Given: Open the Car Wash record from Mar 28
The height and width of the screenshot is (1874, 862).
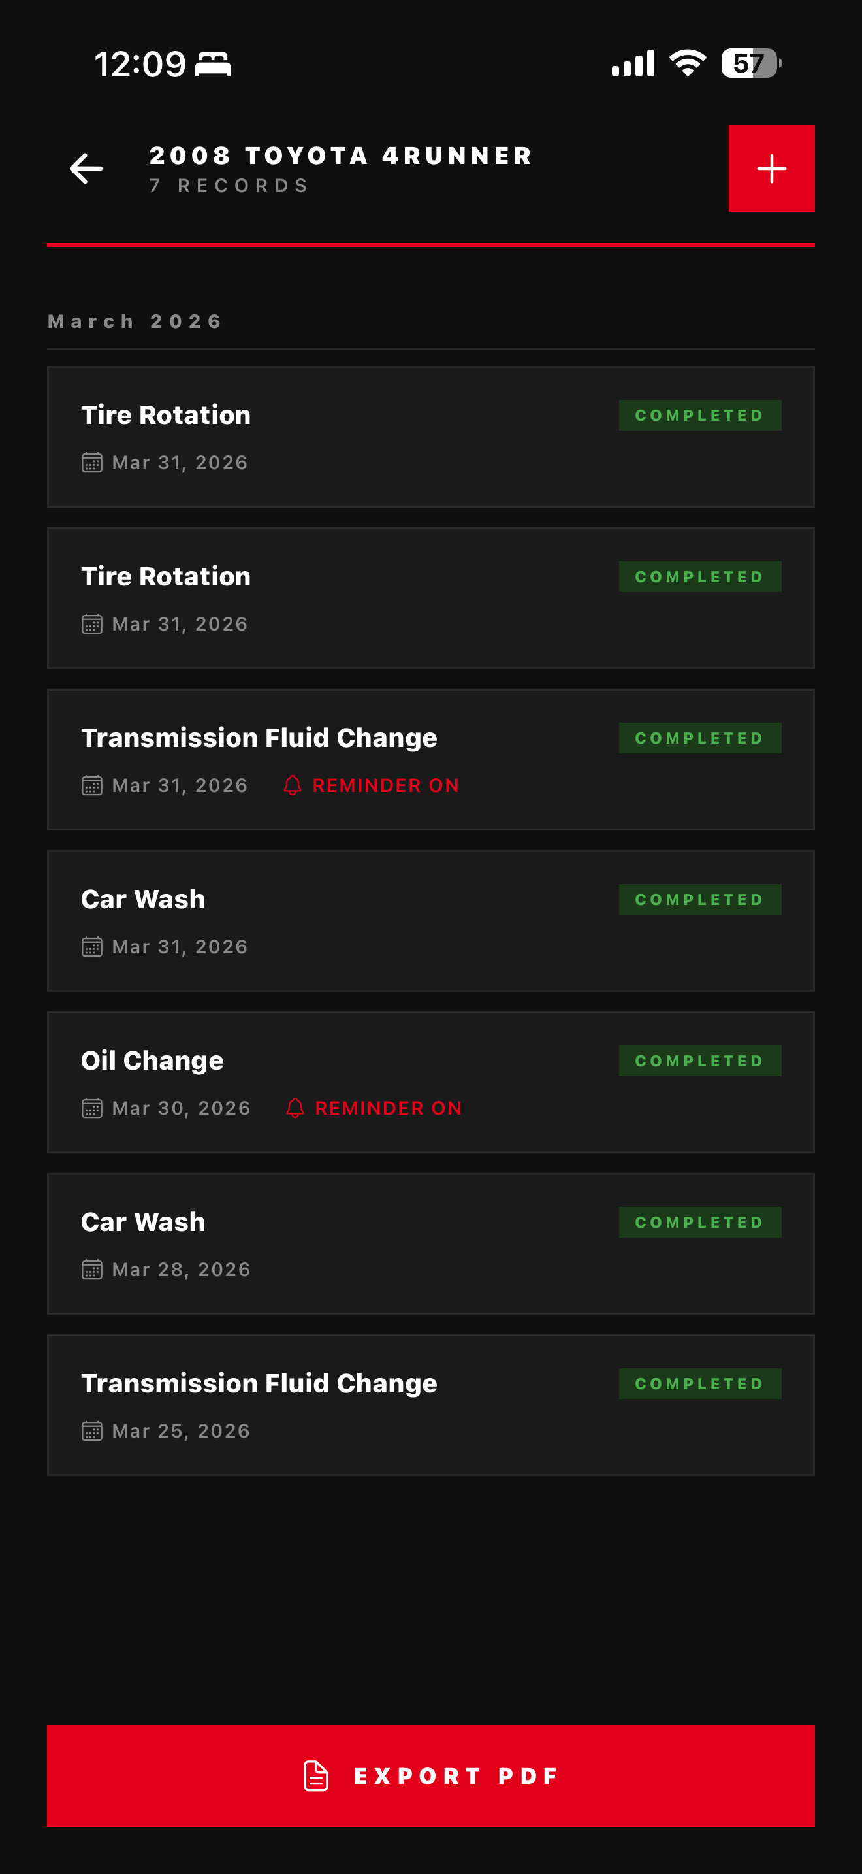Looking at the screenshot, I should tap(431, 1244).
